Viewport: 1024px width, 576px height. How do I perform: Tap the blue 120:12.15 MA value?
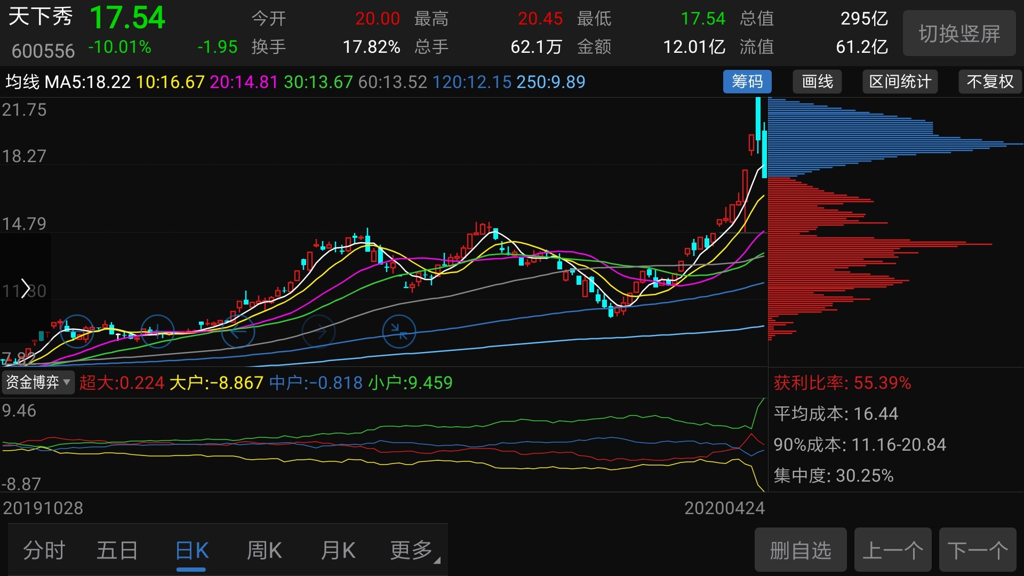(x=471, y=82)
